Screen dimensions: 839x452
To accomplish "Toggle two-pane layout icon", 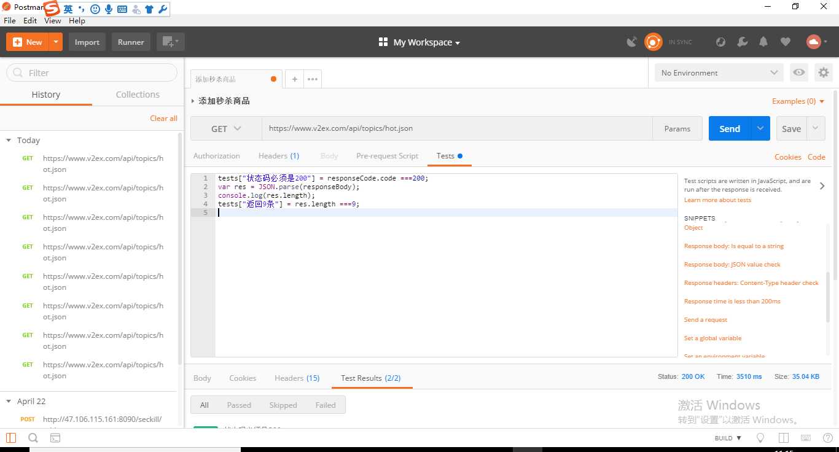I will [x=783, y=438].
